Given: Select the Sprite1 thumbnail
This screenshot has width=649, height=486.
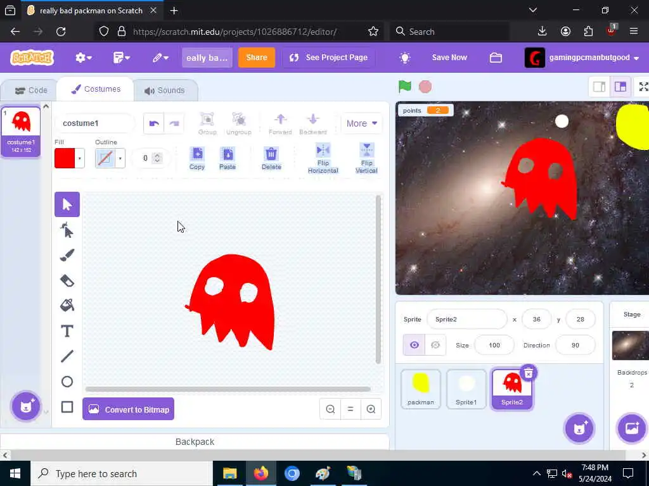Looking at the screenshot, I should point(466,389).
